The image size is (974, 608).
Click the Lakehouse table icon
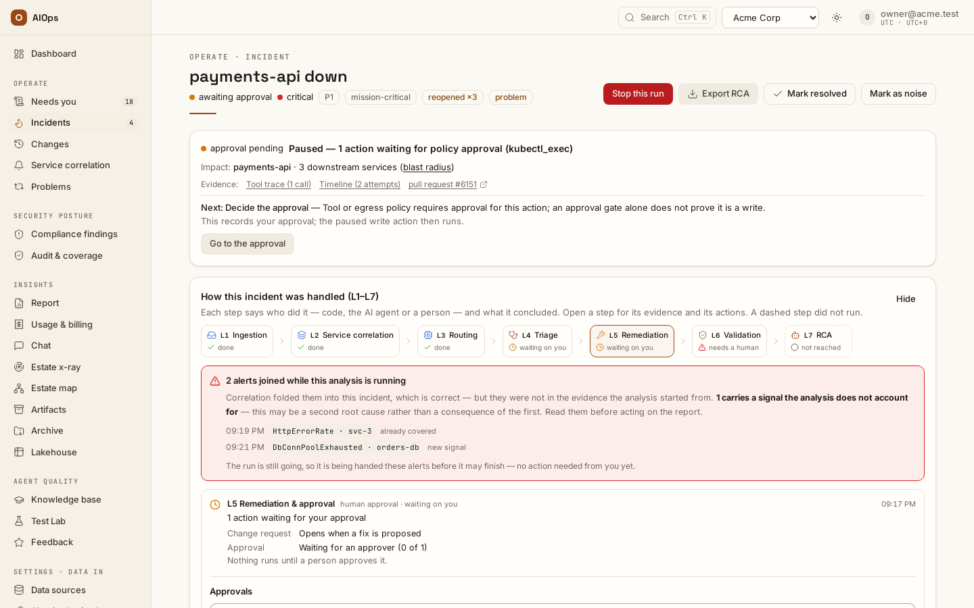click(19, 453)
